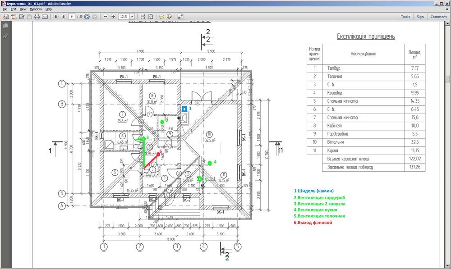This screenshot has height=269, width=451.
Task: Open the Sign pane
Action: point(420,17)
